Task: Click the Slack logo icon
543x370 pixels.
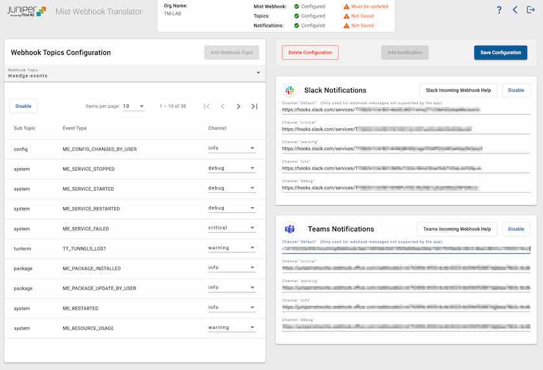Action: click(x=290, y=90)
